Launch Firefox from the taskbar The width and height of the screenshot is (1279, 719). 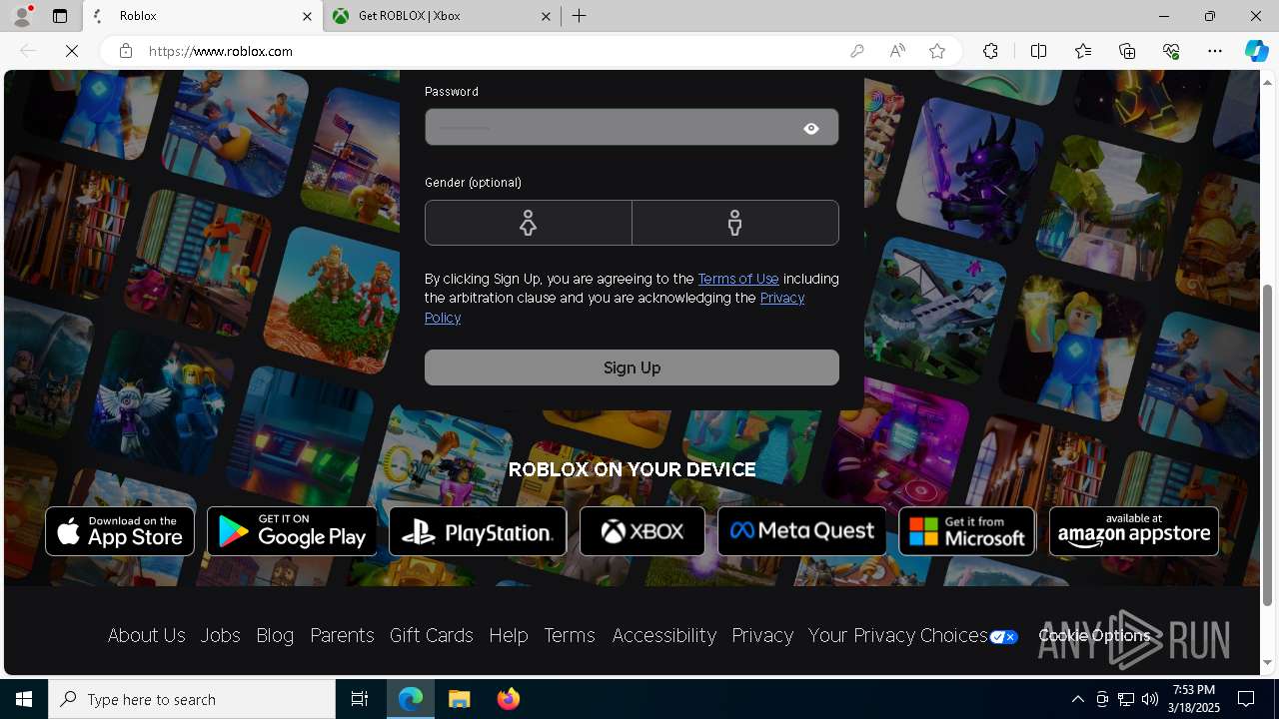point(509,699)
